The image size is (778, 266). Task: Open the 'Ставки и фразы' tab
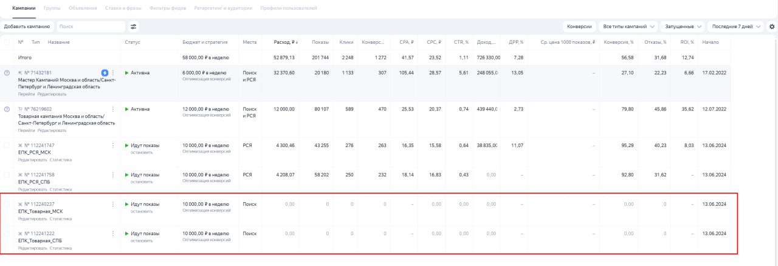(123, 8)
